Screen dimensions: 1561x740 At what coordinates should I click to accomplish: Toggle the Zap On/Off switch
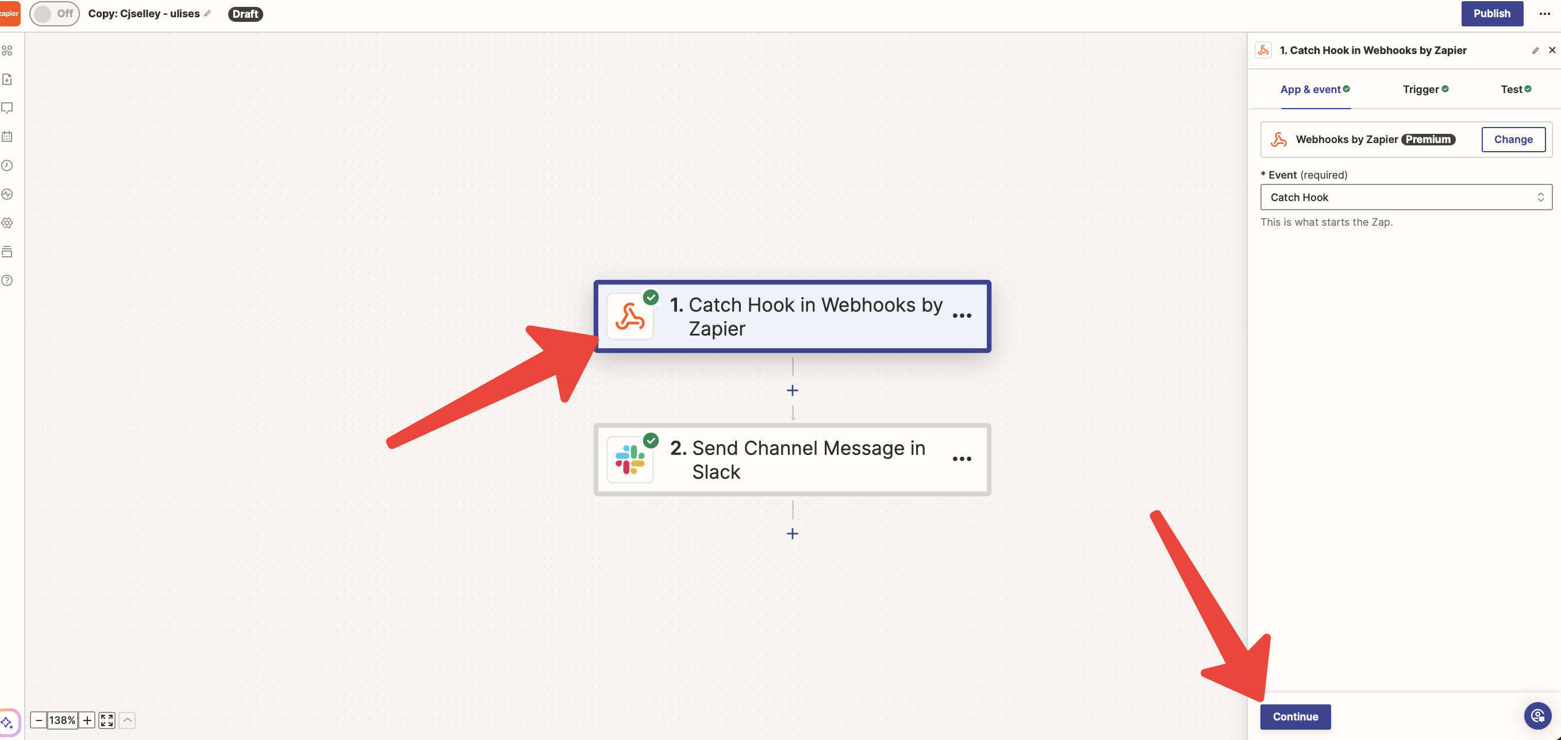(x=54, y=13)
